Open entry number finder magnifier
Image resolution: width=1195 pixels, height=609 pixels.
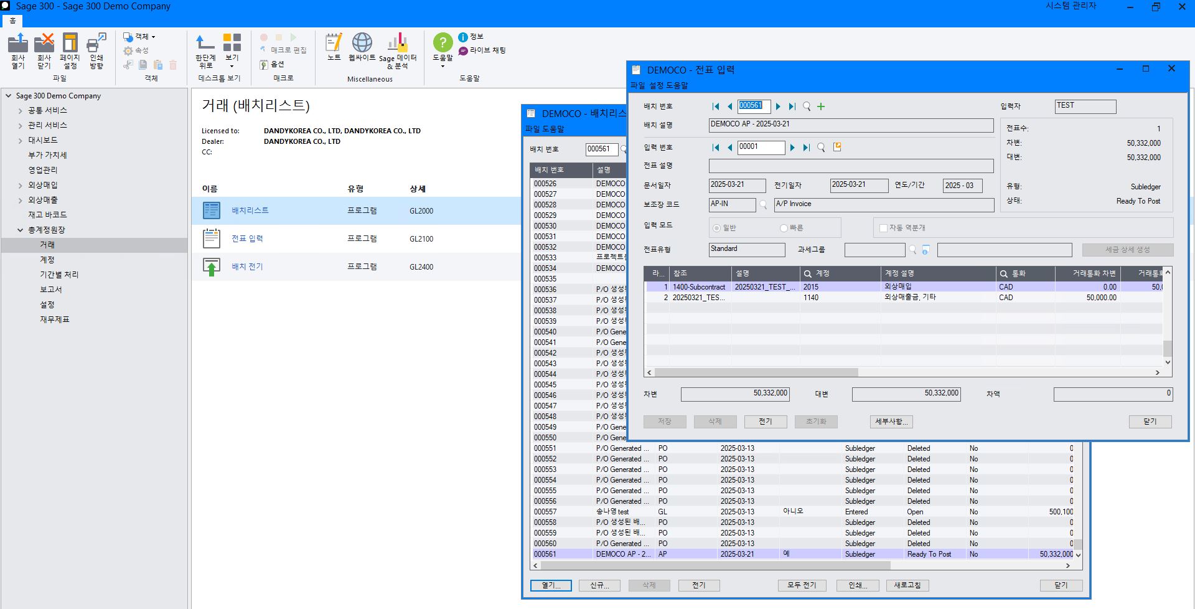(x=821, y=148)
